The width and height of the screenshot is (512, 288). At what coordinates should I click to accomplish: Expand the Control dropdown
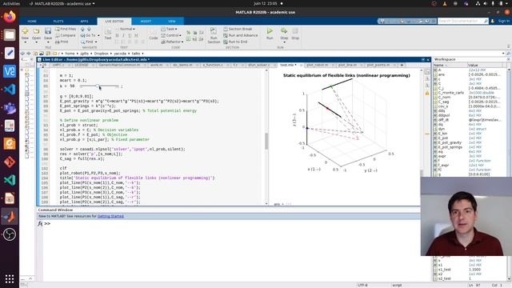[171, 35]
